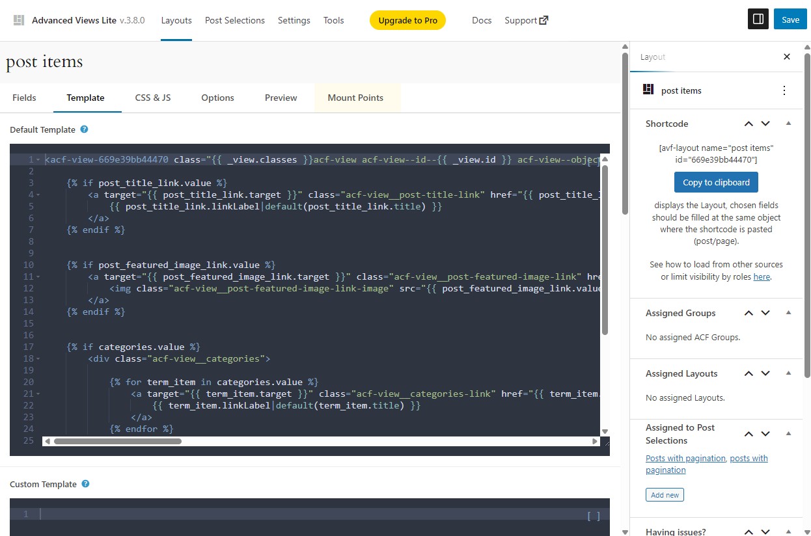The height and width of the screenshot is (536, 811).
Task: Move Assigned Groups section down with the arrow
Action: click(765, 313)
